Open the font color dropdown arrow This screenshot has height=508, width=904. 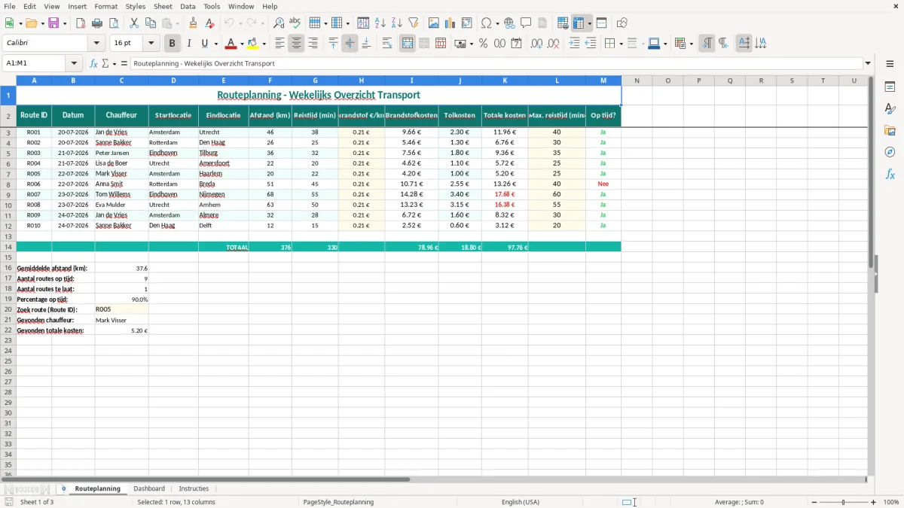point(241,44)
